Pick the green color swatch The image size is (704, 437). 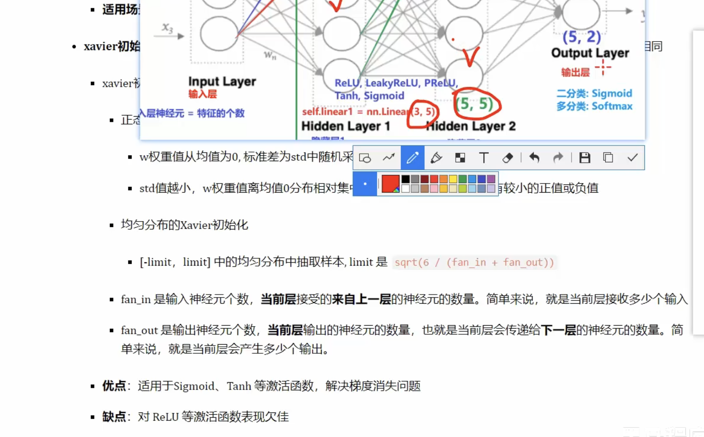point(462,179)
